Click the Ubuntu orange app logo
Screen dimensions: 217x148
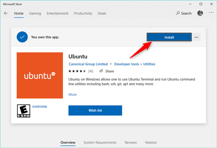[x=40, y=76]
